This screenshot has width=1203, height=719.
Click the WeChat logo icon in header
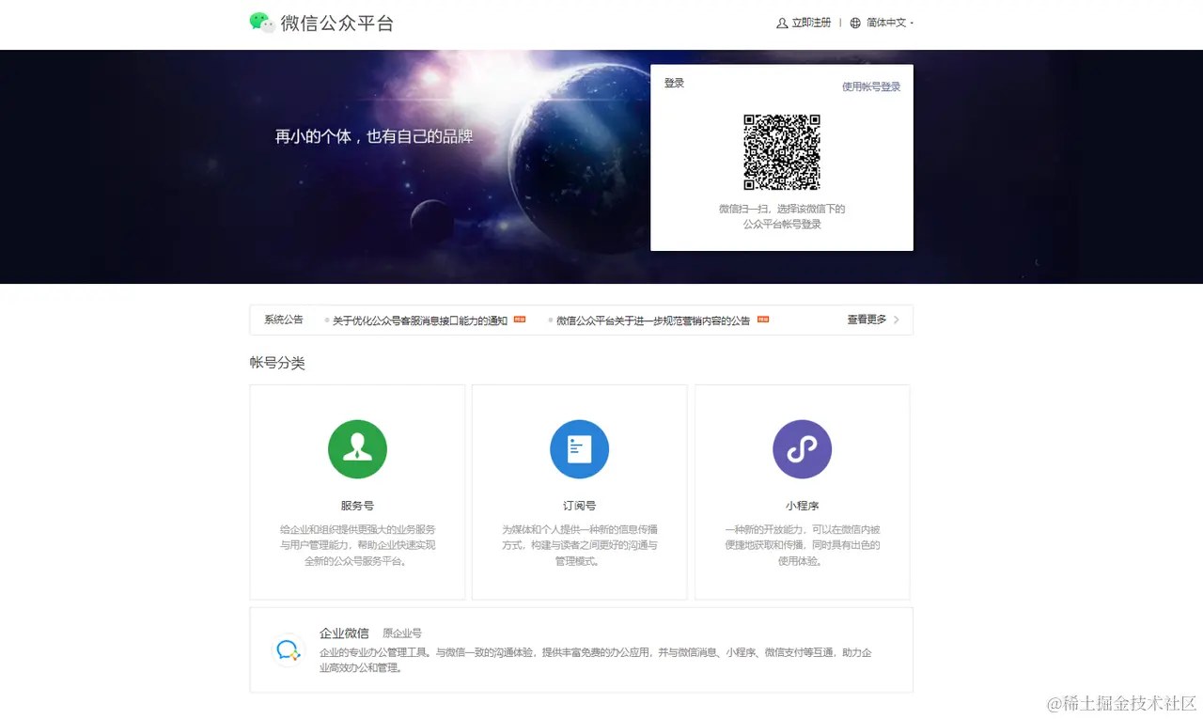tap(262, 23)
